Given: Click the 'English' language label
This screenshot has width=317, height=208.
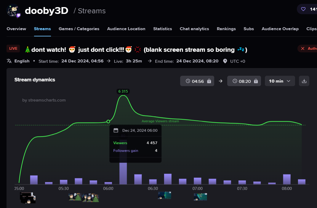Looking at the screenshot, I should coord(22,61).
